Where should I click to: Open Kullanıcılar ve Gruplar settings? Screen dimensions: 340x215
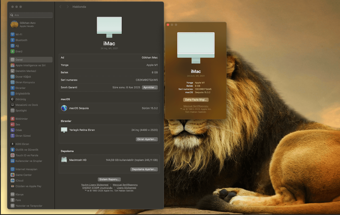(x=31, y=161)
